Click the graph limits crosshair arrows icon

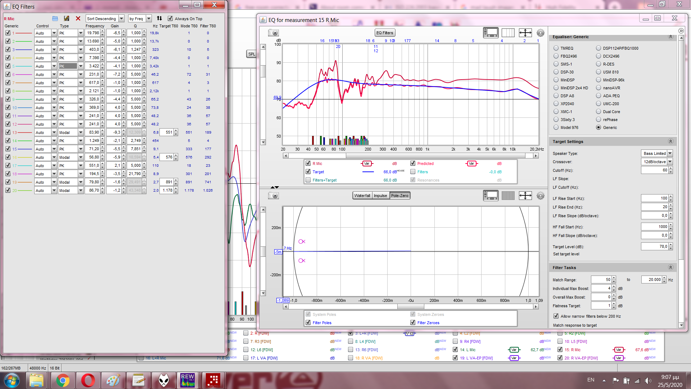point(525,33)
